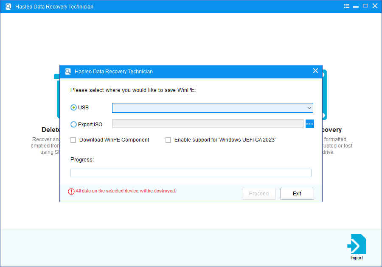
Task: Click the Import icon at bottom right
Action: (357, 245)
